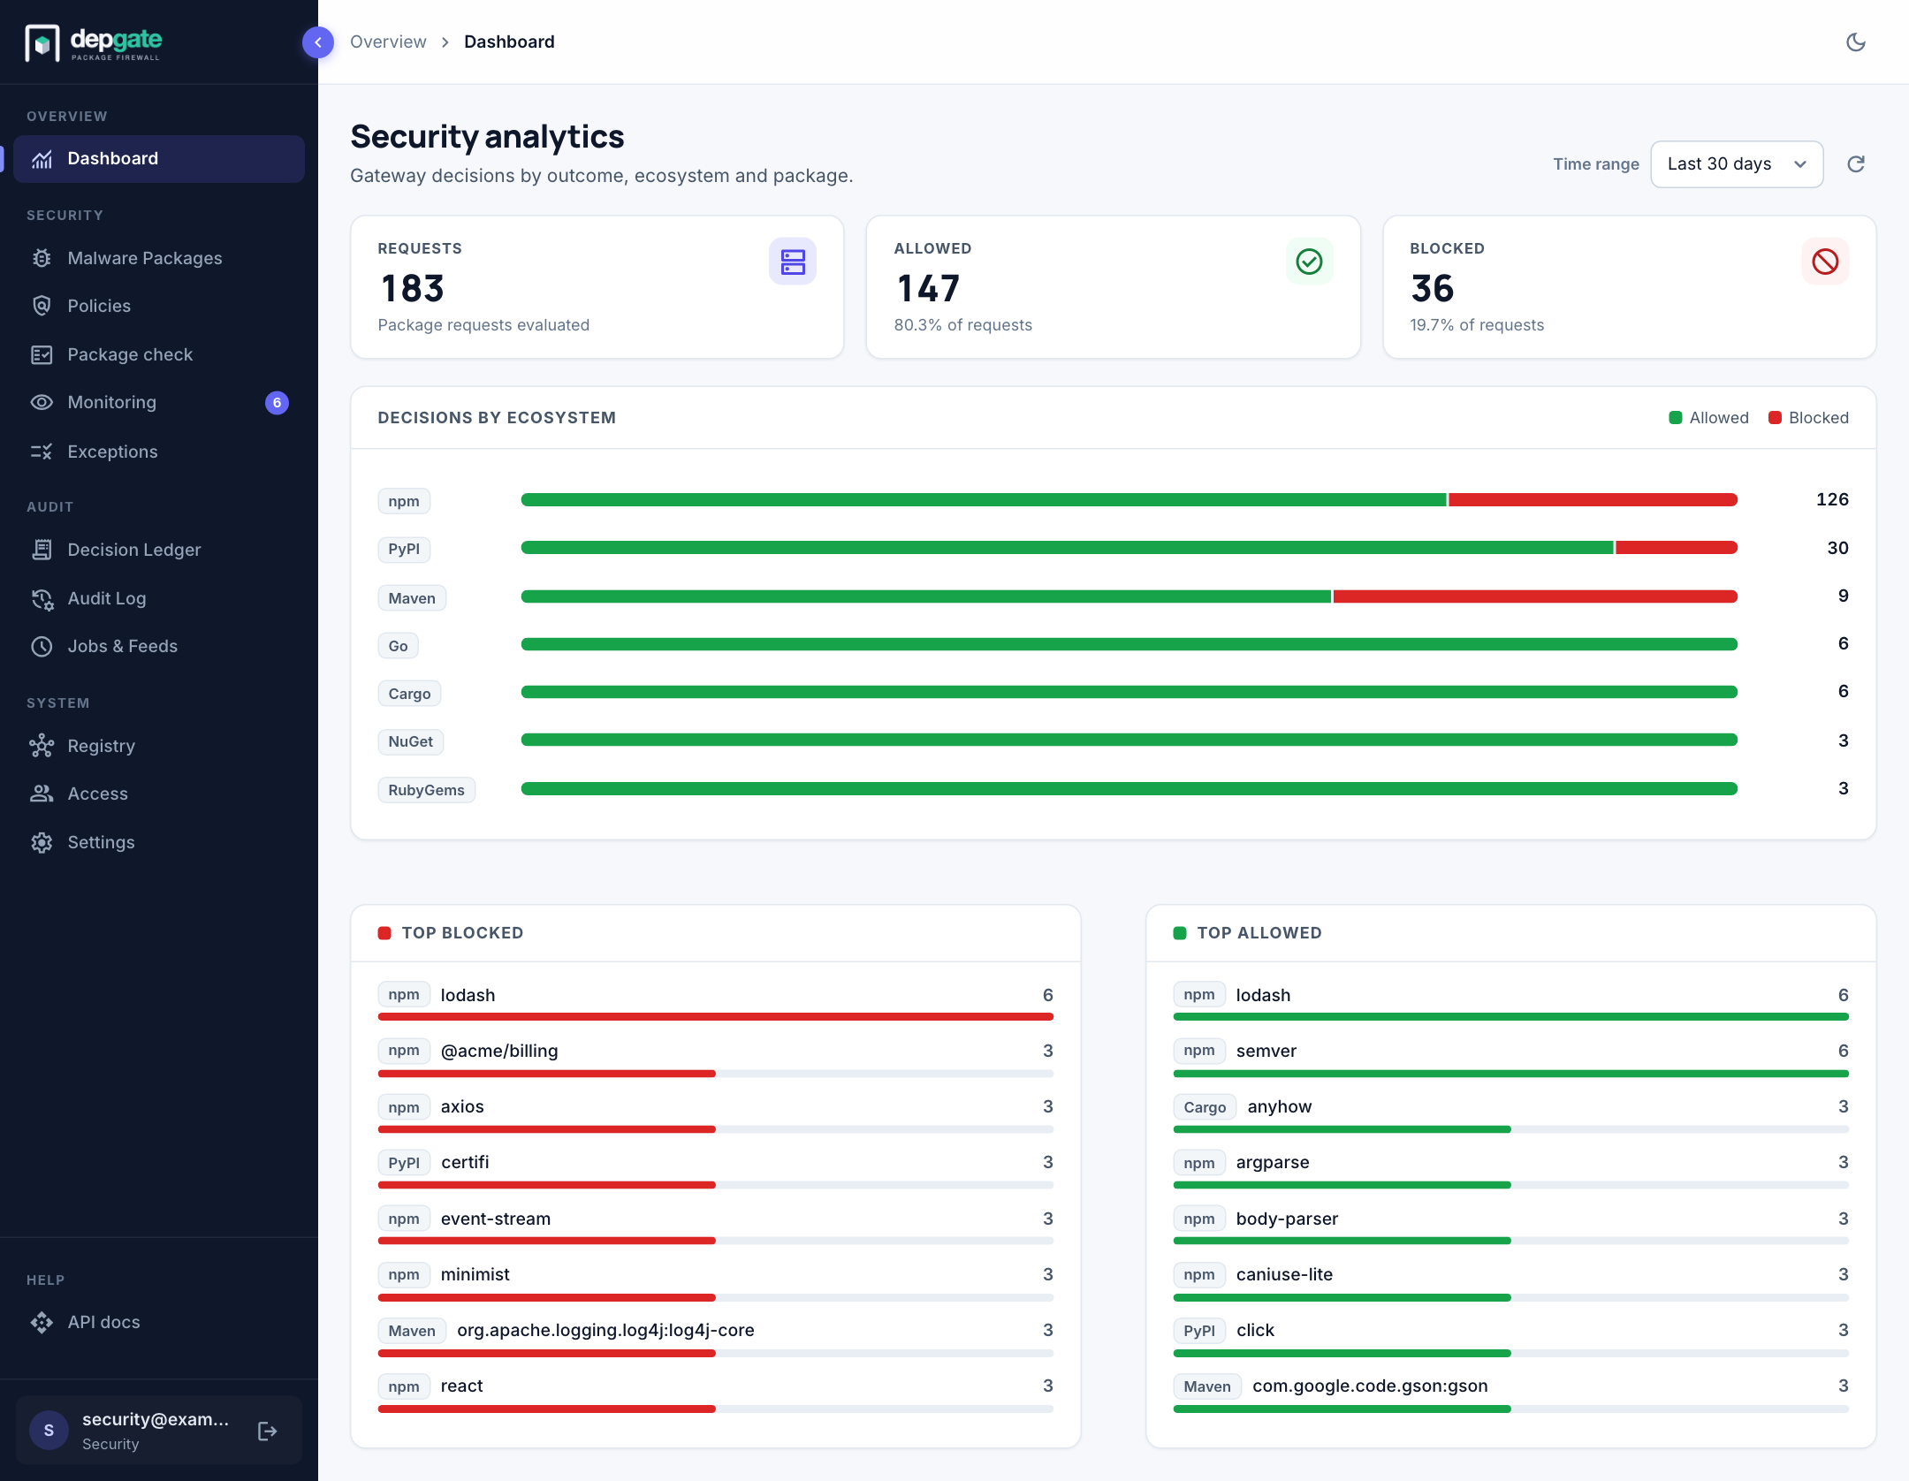Click the Audit Log icon
This screenshot has height=1481, width=1909.
click(x=42, y=598)
